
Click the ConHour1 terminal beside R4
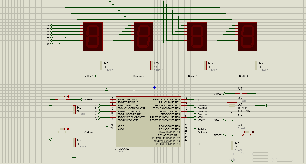click(96, 76)
